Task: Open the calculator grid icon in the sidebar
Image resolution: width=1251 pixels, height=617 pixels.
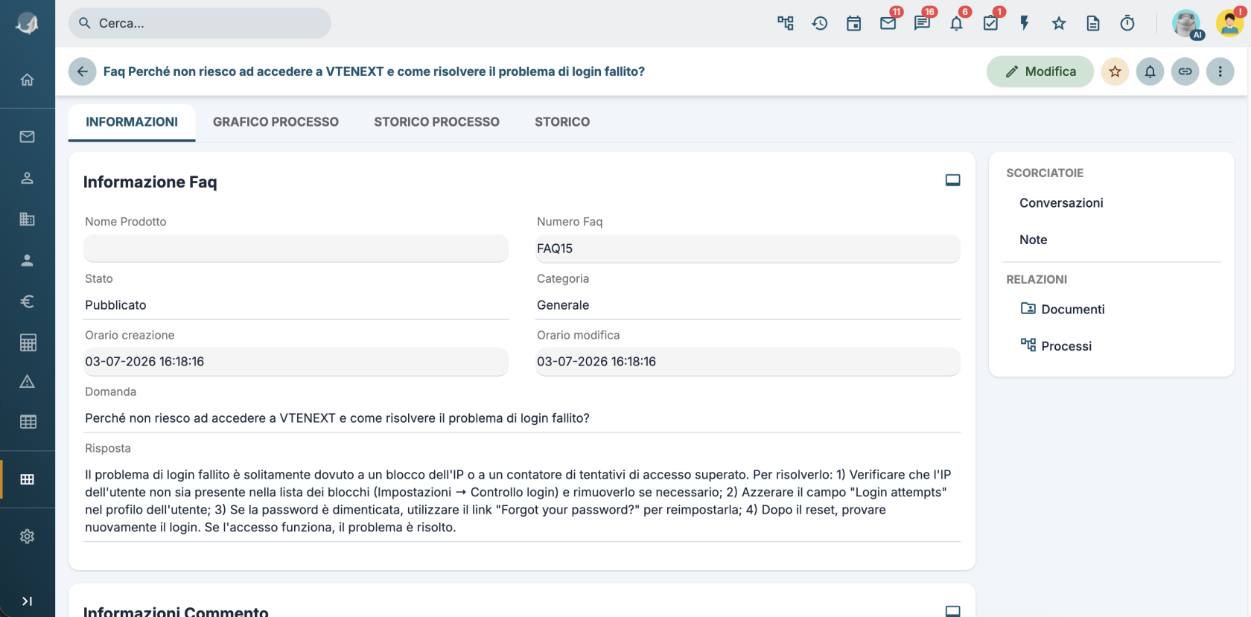Action: coord(28,342)
